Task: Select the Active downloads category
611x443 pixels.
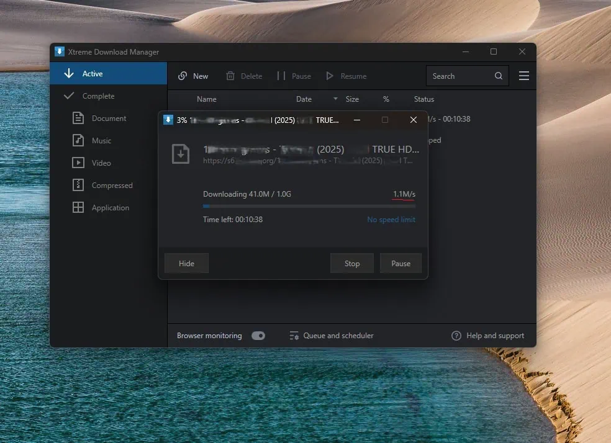Action: click(108, 73)
